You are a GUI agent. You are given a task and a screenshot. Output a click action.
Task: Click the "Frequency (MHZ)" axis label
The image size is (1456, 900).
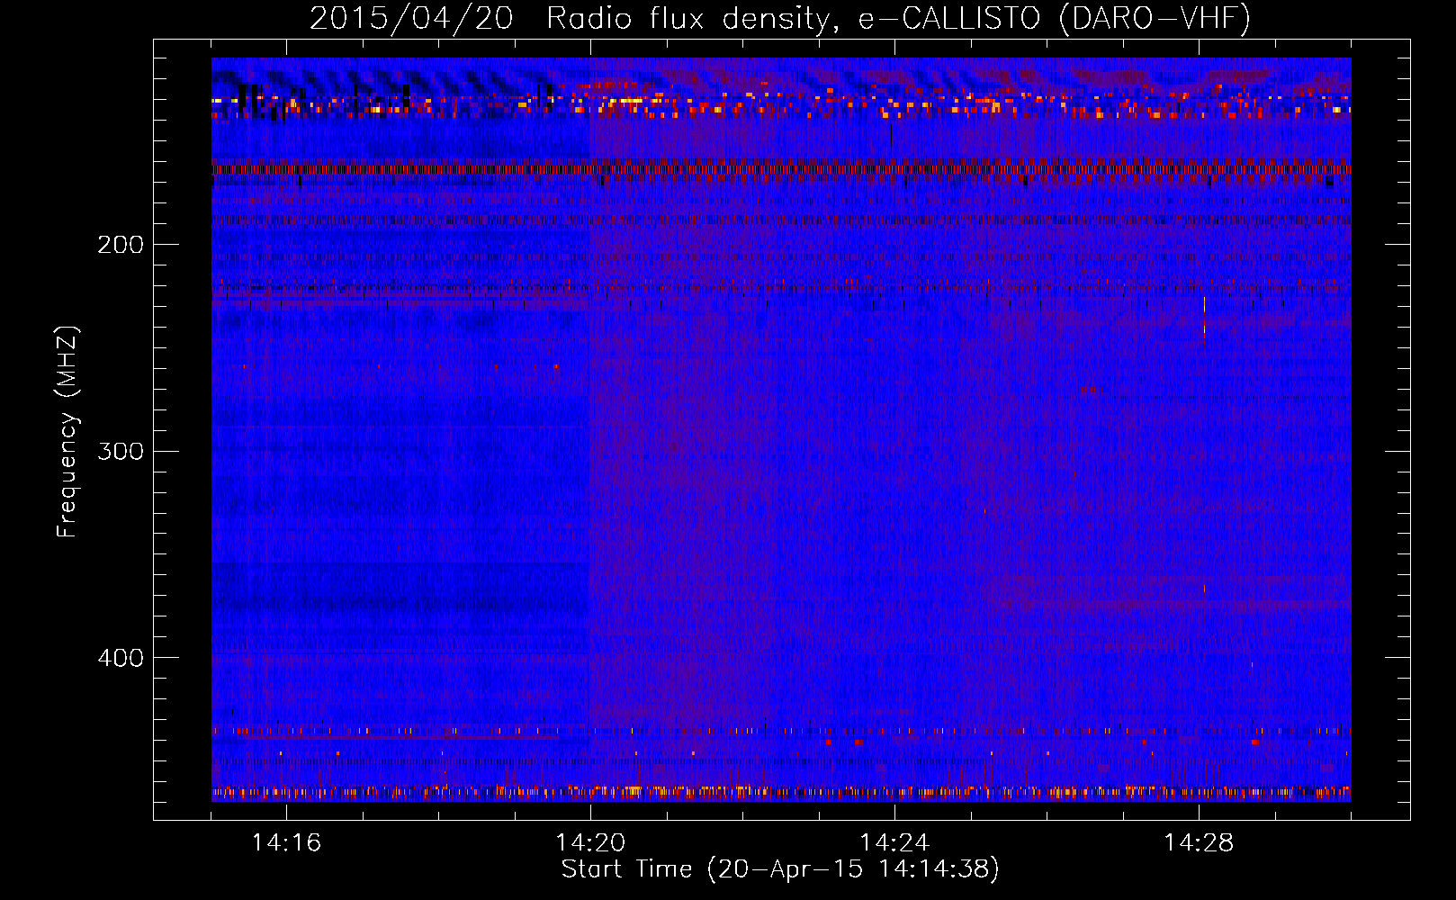pyautogui.click(x=67, y=431)
